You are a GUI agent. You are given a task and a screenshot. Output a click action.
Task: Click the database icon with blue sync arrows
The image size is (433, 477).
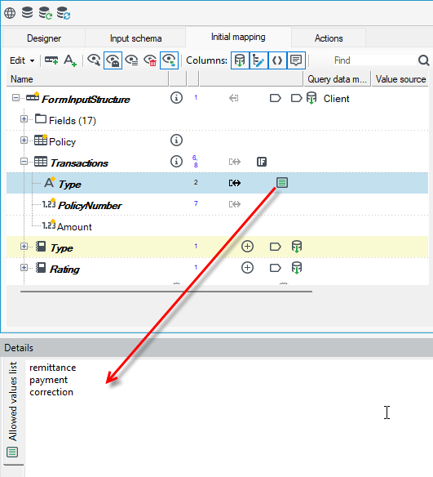click(x=64, y=13)
